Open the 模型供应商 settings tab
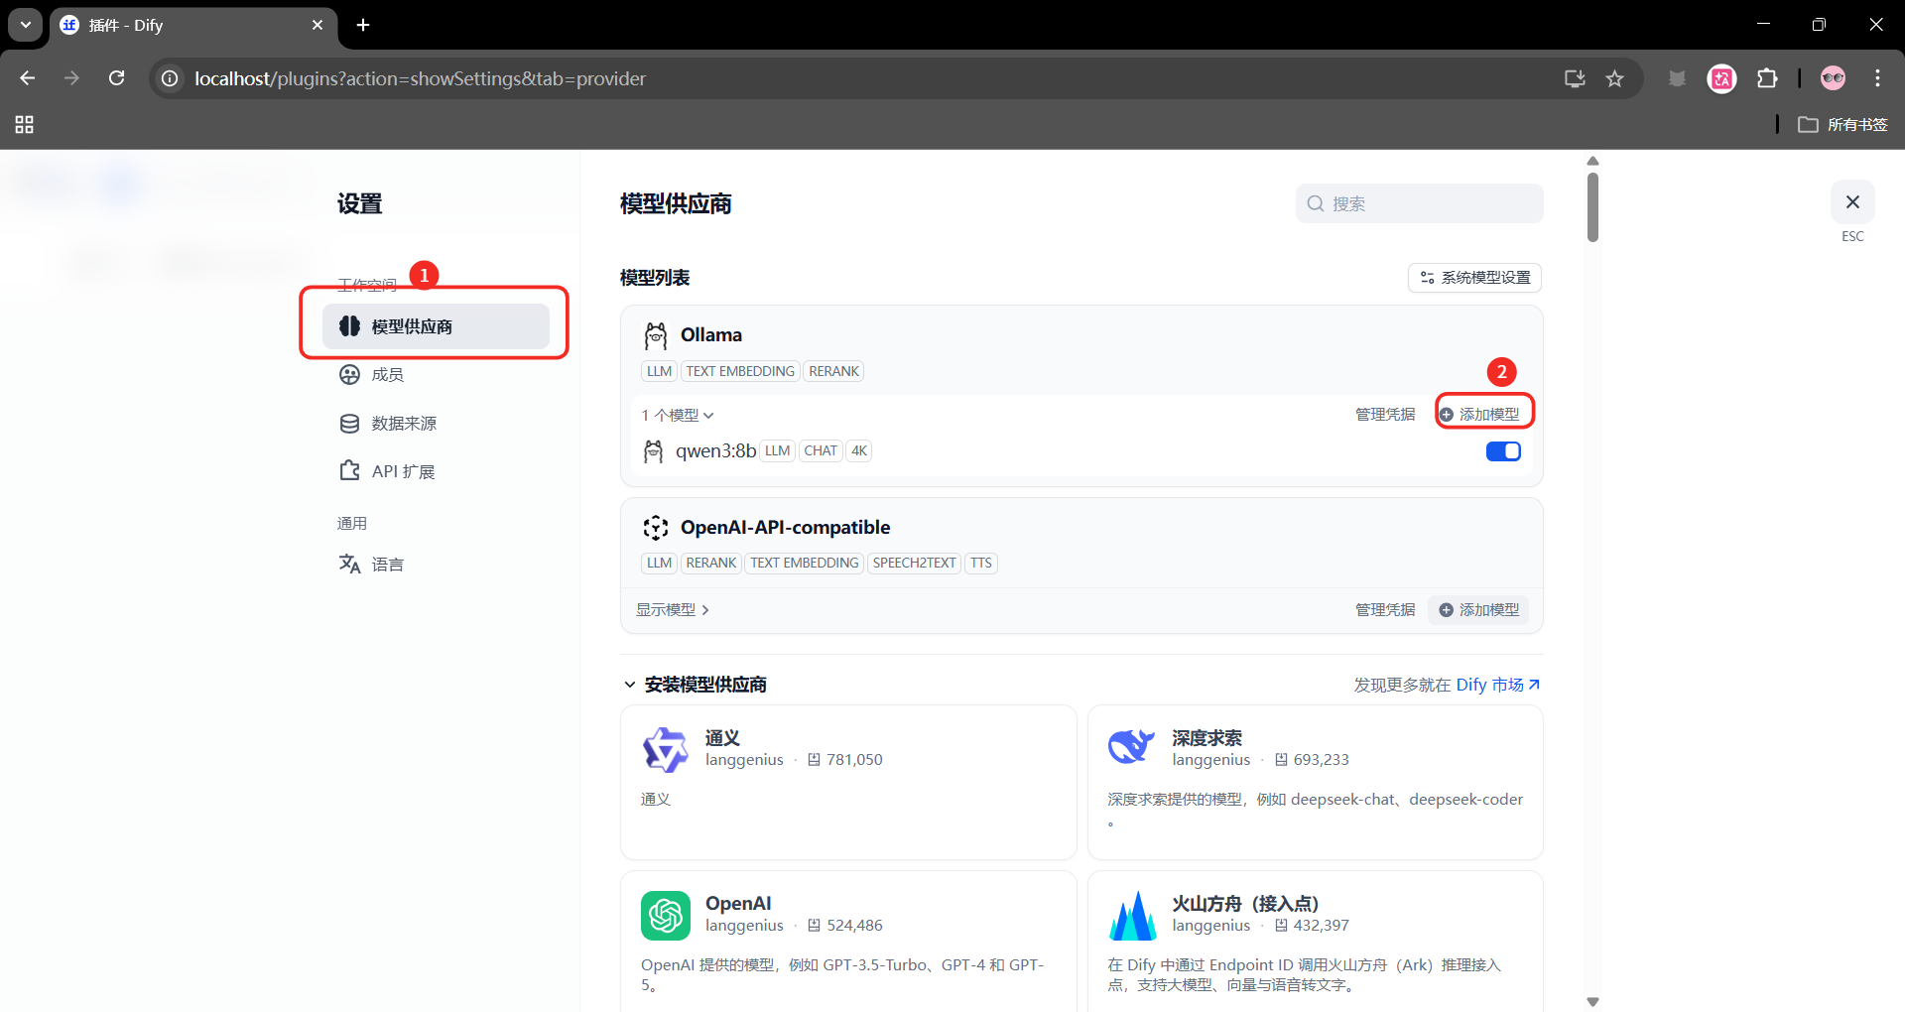This screenshot has height=1012, width=1905. tap(436, 326)
